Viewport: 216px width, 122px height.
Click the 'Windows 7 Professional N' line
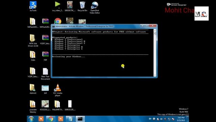[x=69, y=41]
